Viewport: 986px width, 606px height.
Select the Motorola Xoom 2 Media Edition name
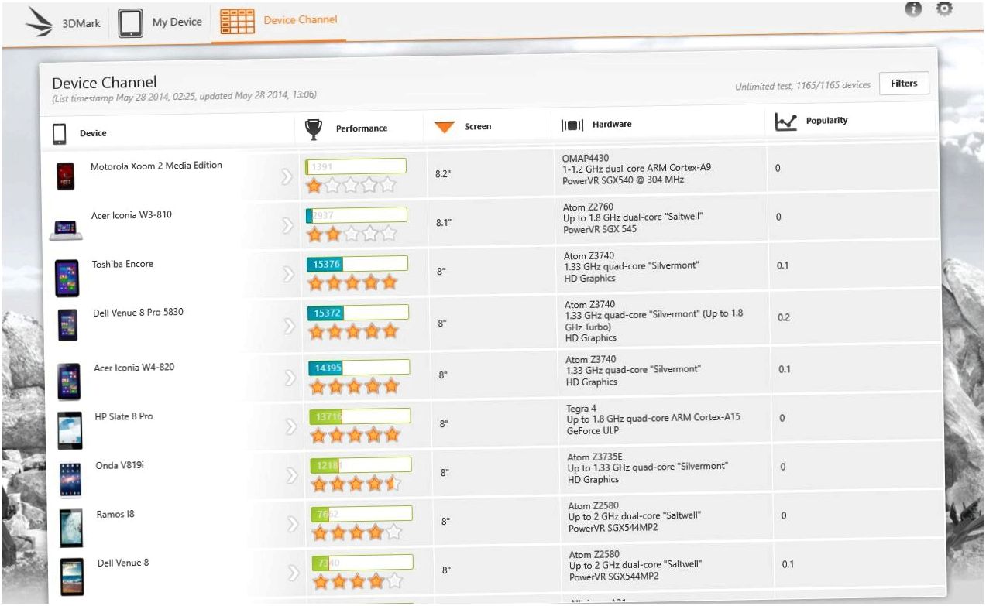click(156, 166)
